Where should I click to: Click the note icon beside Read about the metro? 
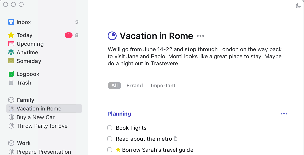176,138
